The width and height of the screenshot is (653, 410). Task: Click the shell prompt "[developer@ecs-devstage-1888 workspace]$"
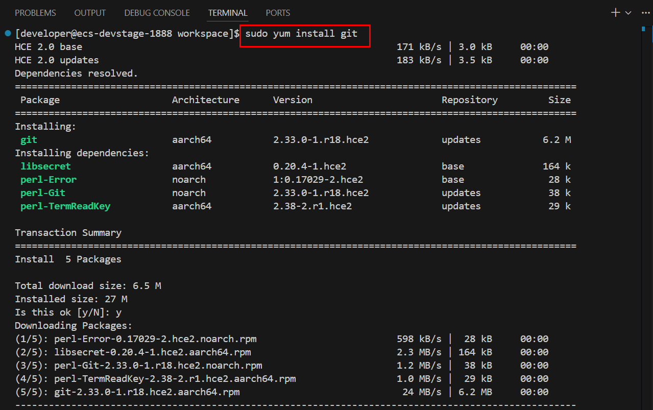tap(127, 34)
